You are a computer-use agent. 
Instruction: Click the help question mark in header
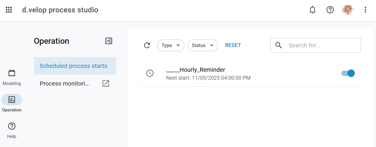(330, 10)
